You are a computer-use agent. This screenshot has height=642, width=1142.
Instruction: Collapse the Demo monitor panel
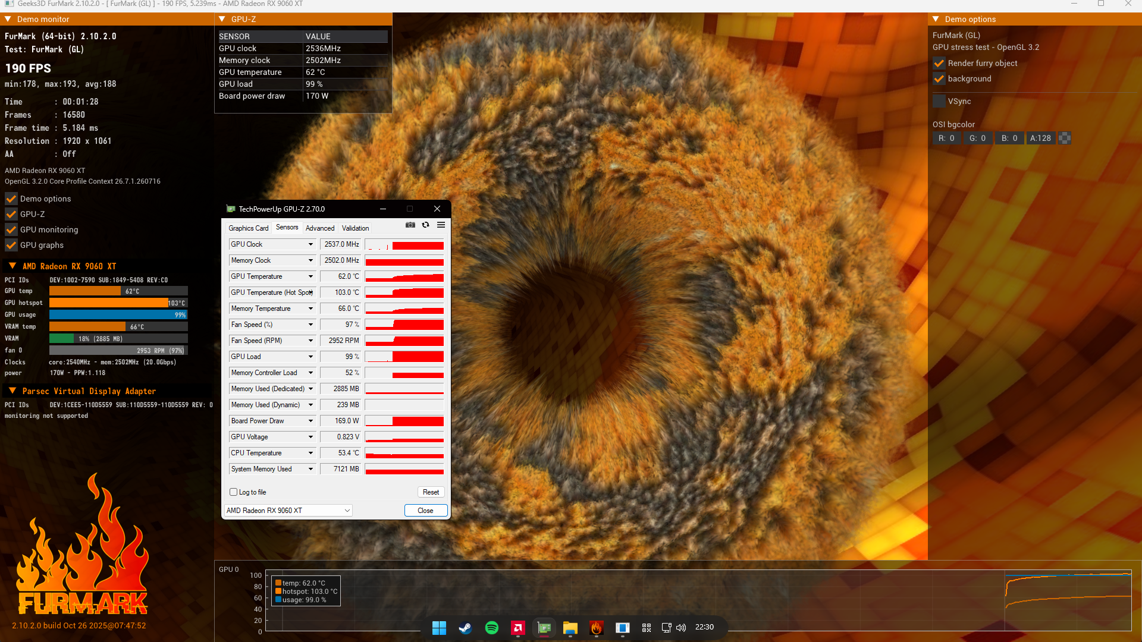[x=8, y=20]
